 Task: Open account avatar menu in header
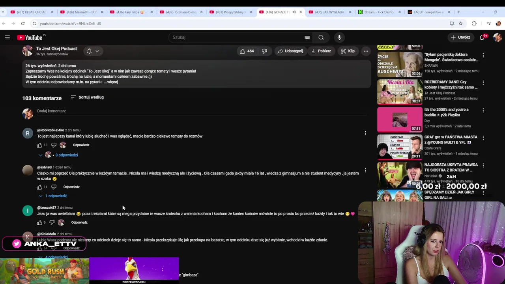tap(497, 37)
